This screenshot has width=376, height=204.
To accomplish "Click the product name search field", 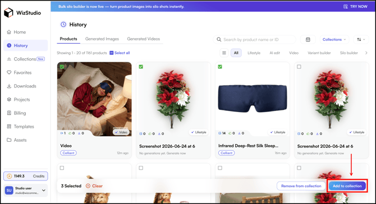I will 254,39.
